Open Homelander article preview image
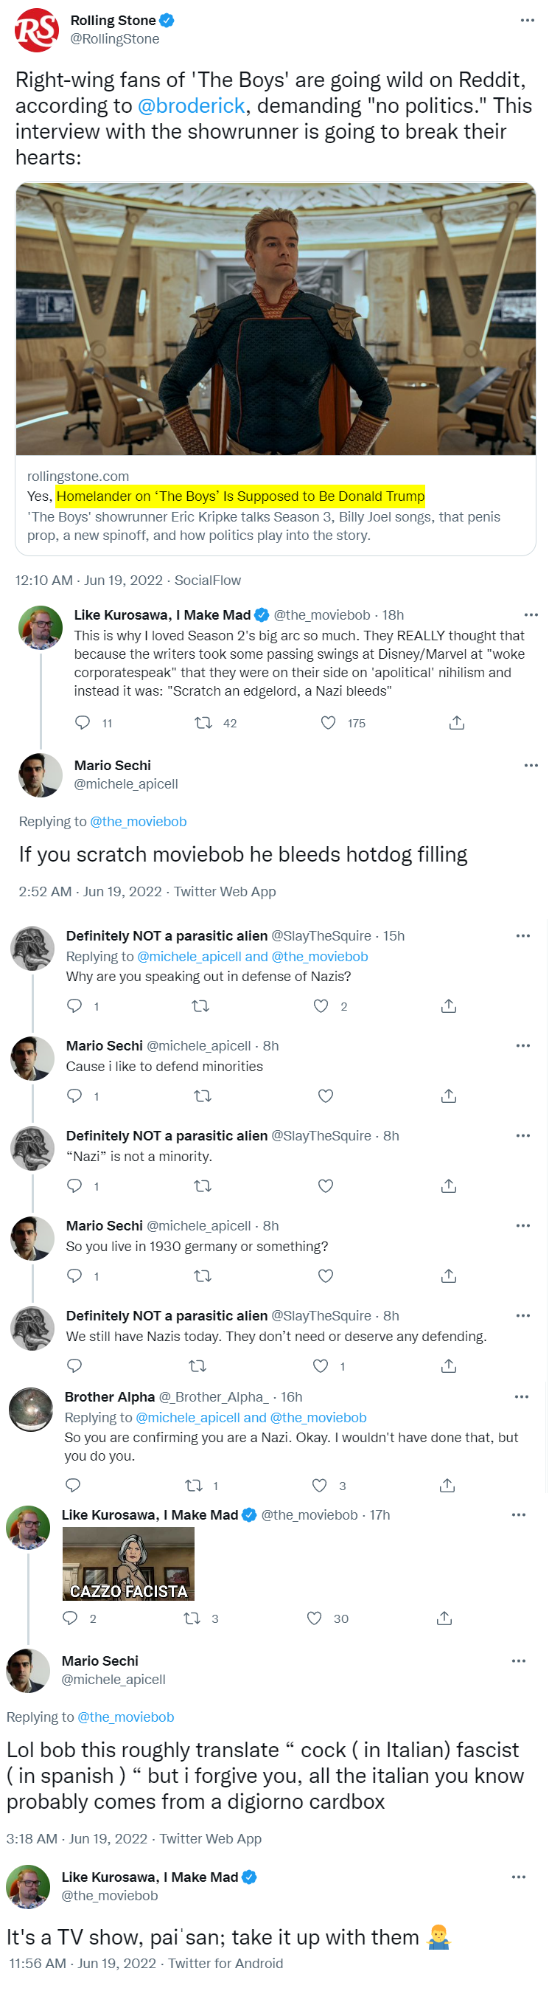The width and height of the screenshot is (549, 1991). (x=275, y=319)
